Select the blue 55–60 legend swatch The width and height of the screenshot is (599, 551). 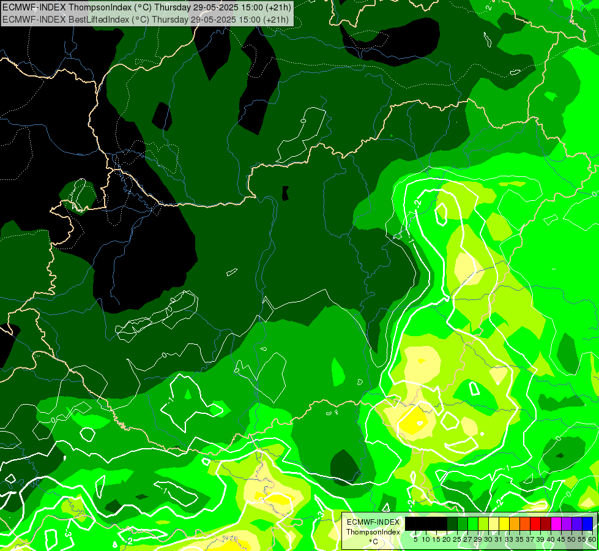click(x=587, y=523)
